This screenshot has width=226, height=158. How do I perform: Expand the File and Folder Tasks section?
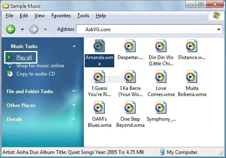[x=74, y=91]
